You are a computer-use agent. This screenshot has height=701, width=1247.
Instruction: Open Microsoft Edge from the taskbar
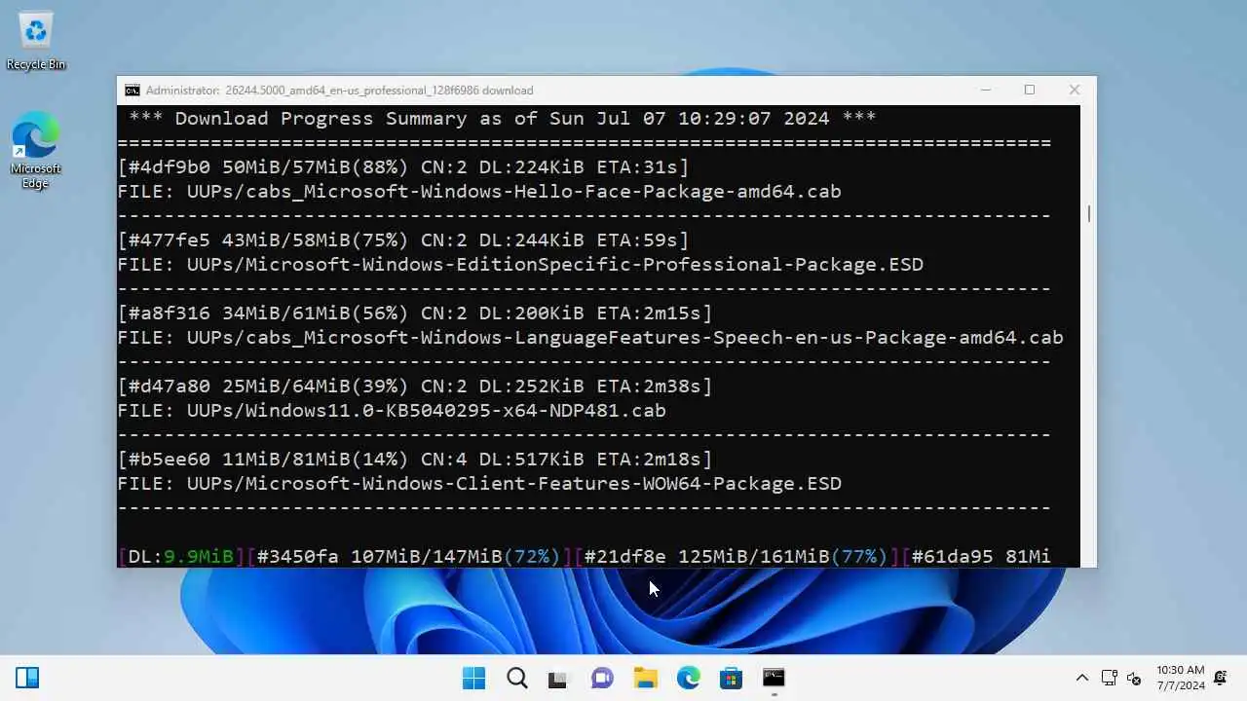click(688, 678)
